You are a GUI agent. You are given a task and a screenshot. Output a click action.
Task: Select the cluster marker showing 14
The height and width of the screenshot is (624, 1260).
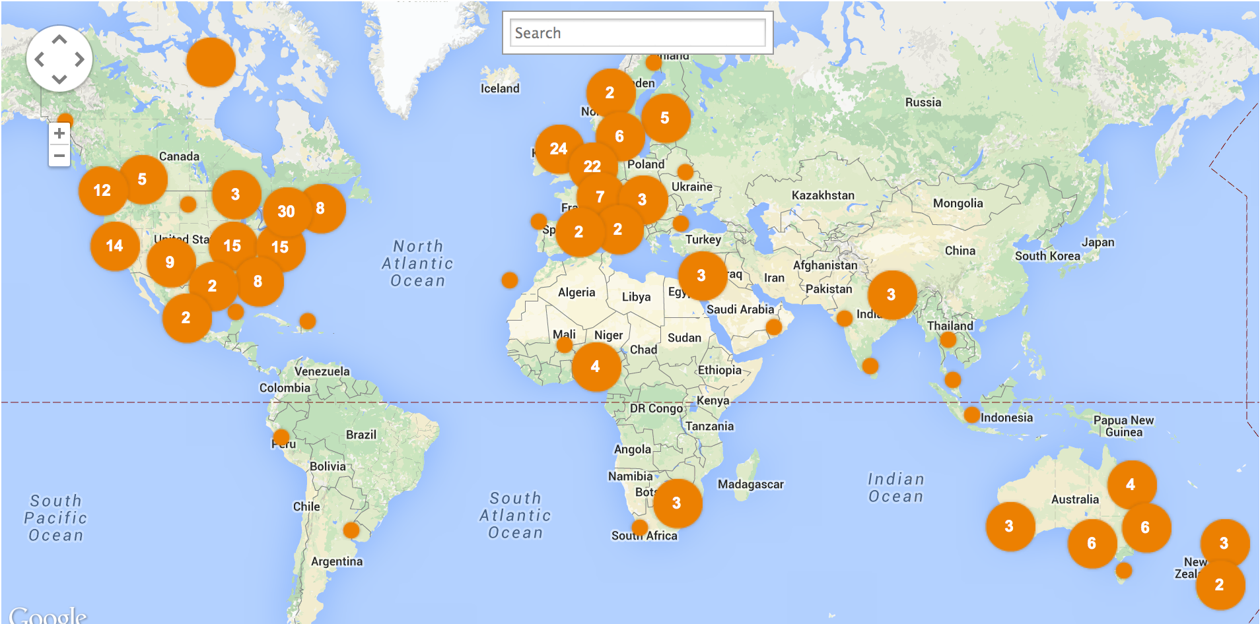click(x=114, y=246)
